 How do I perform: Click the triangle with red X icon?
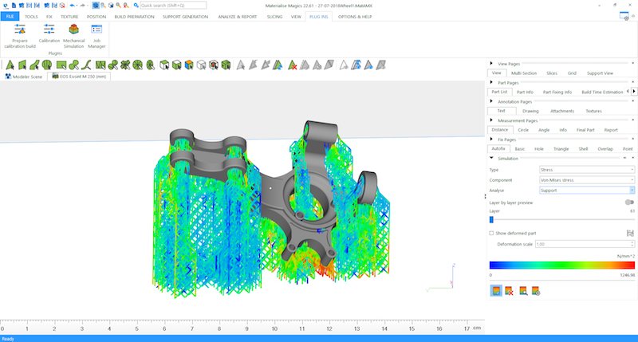292,65
